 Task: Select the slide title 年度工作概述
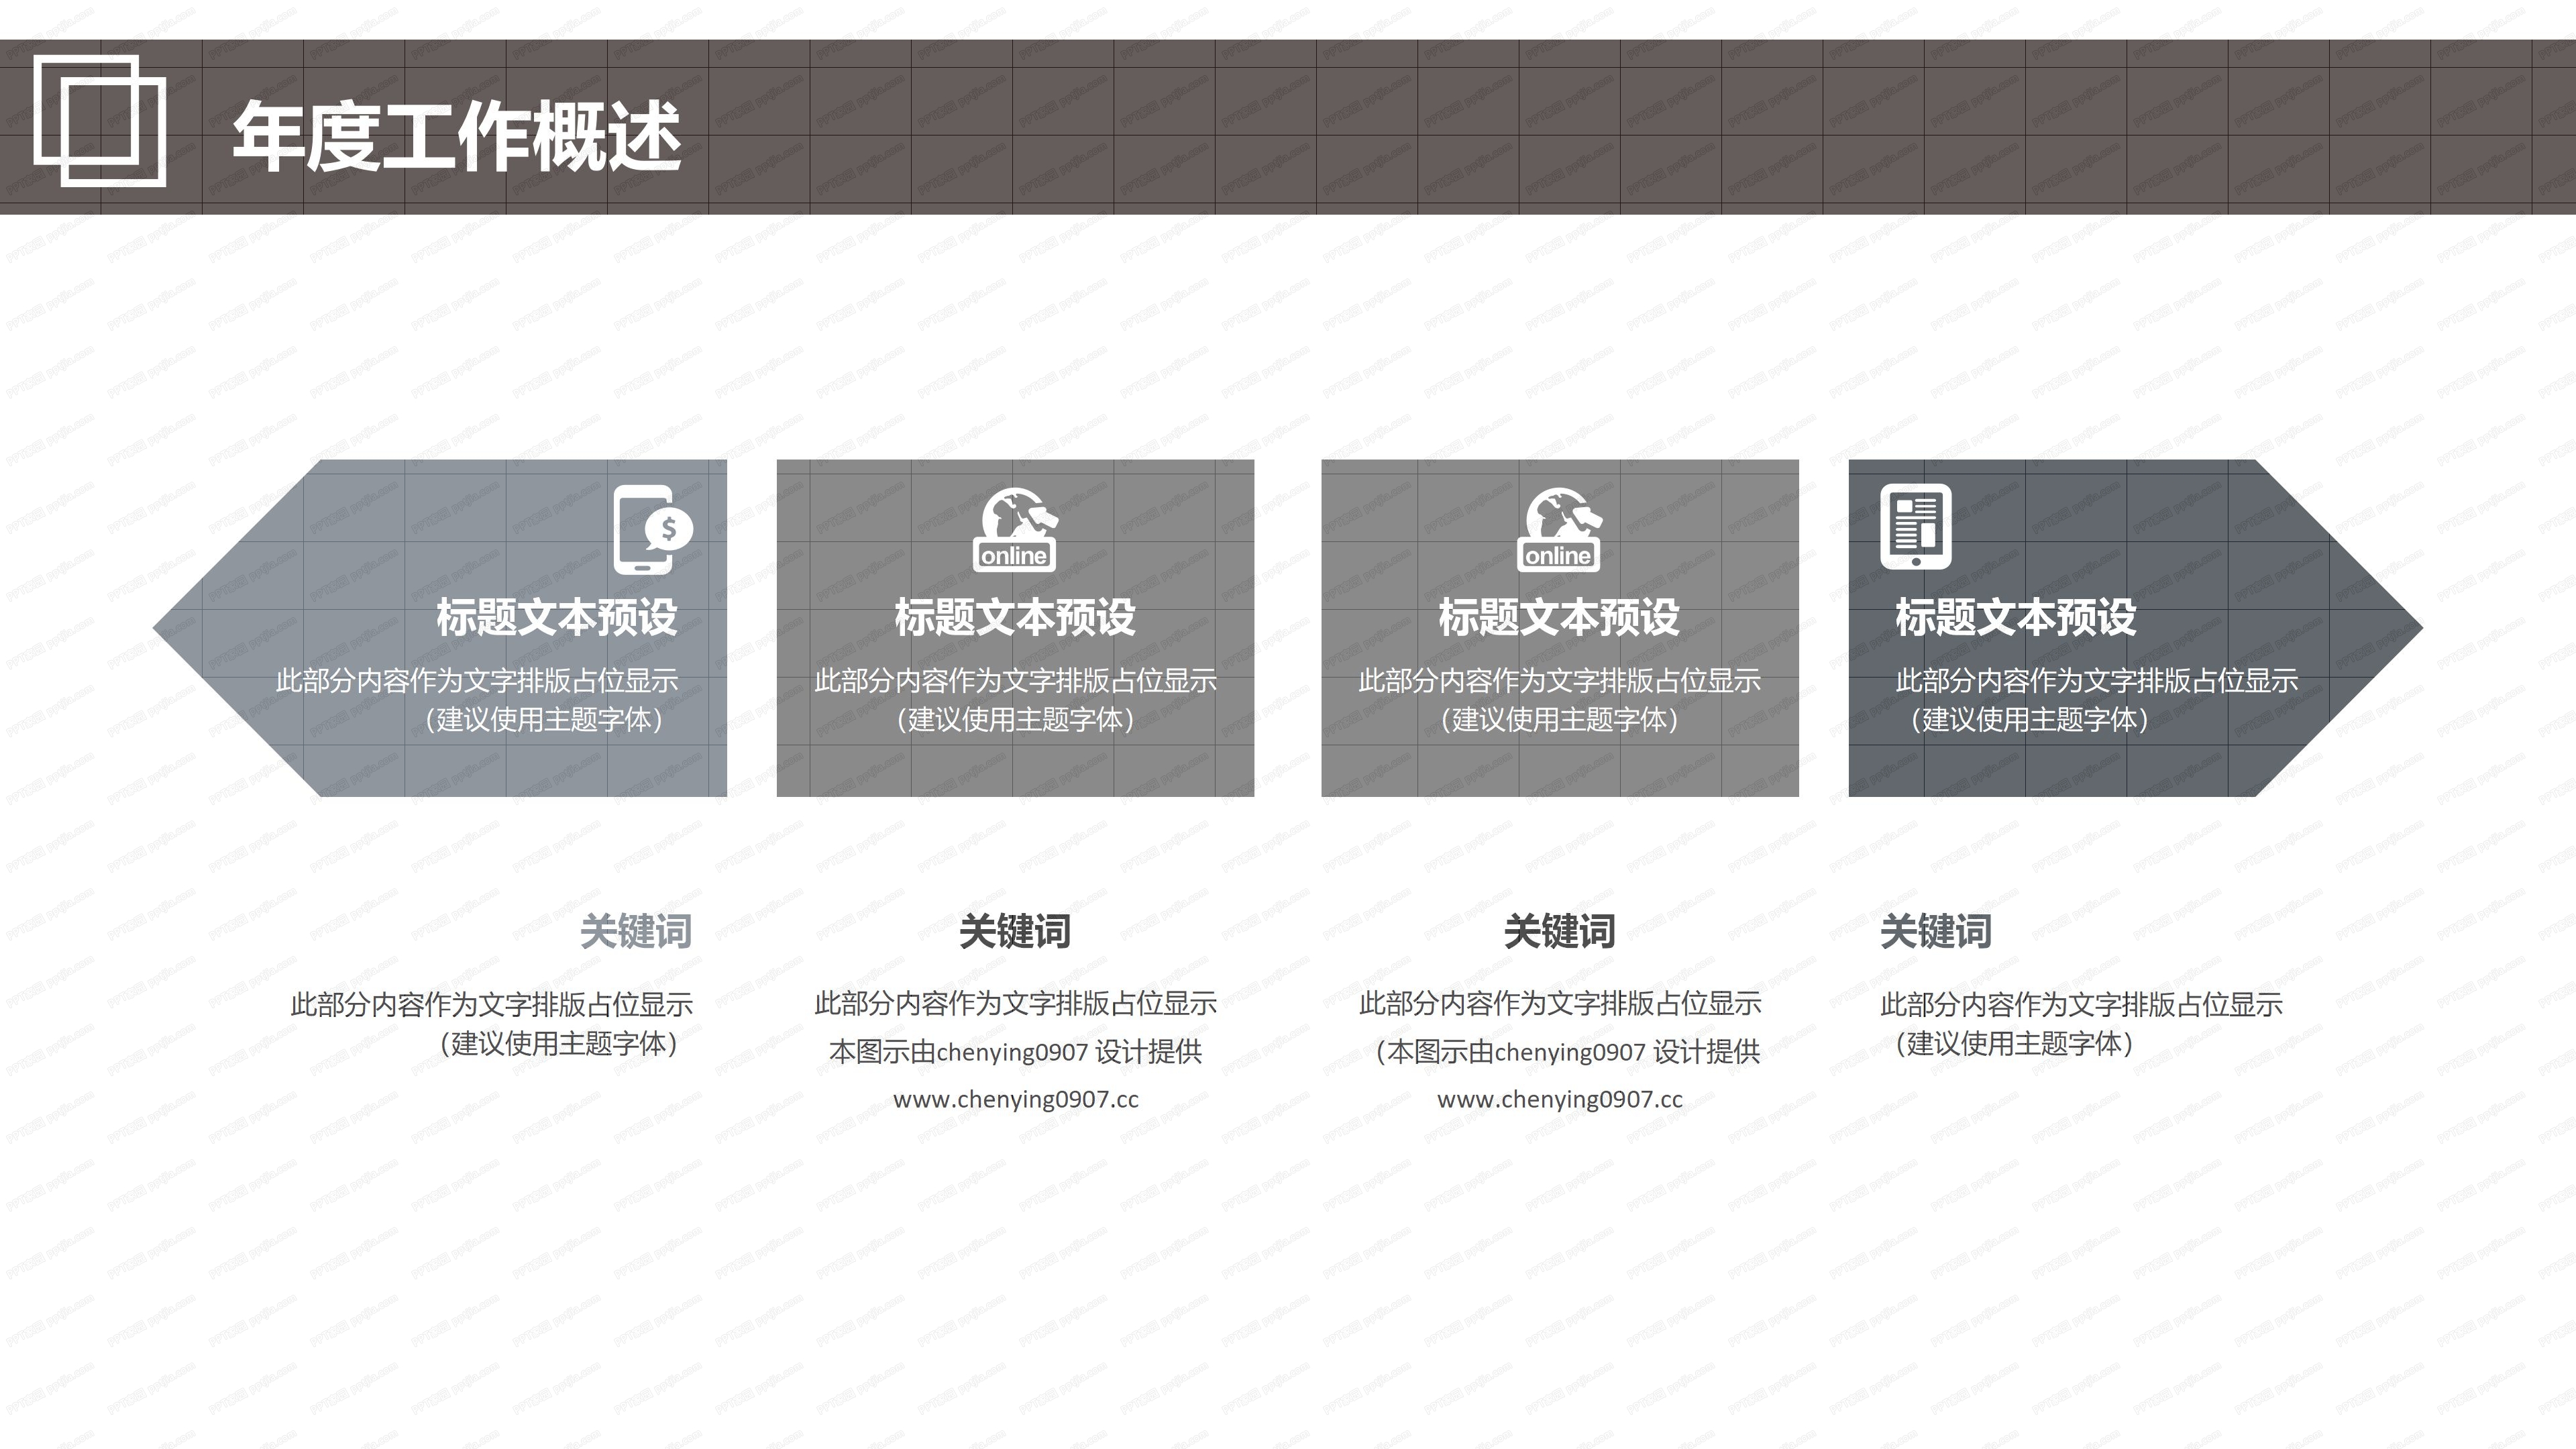457,137
